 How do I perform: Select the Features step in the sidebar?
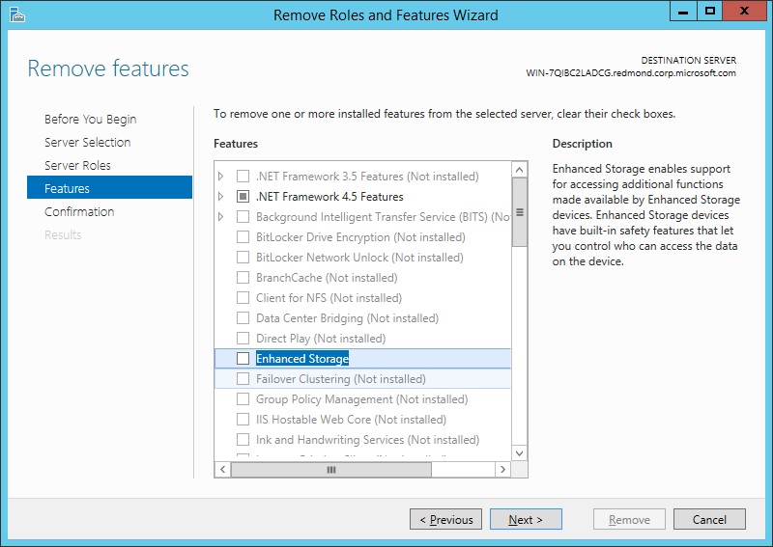point(109,187)
